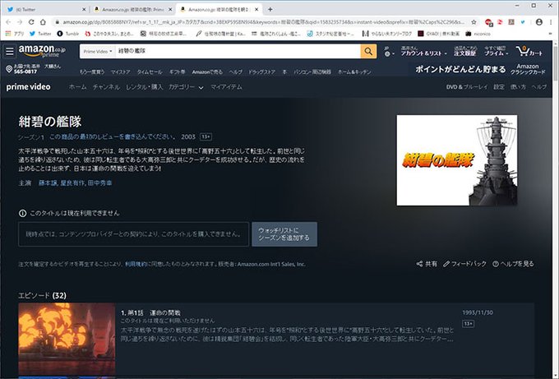Expand the プライム dropdown in header
This screenshot has height=379, width=559.
(496, 51)
